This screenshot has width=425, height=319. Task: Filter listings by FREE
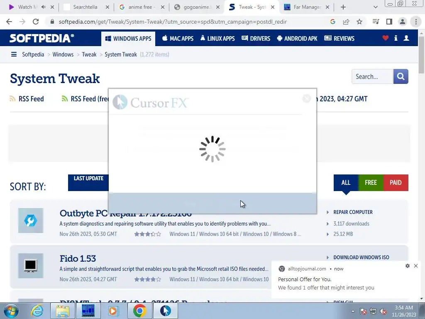pyautogui.click(x=371, y=183)
